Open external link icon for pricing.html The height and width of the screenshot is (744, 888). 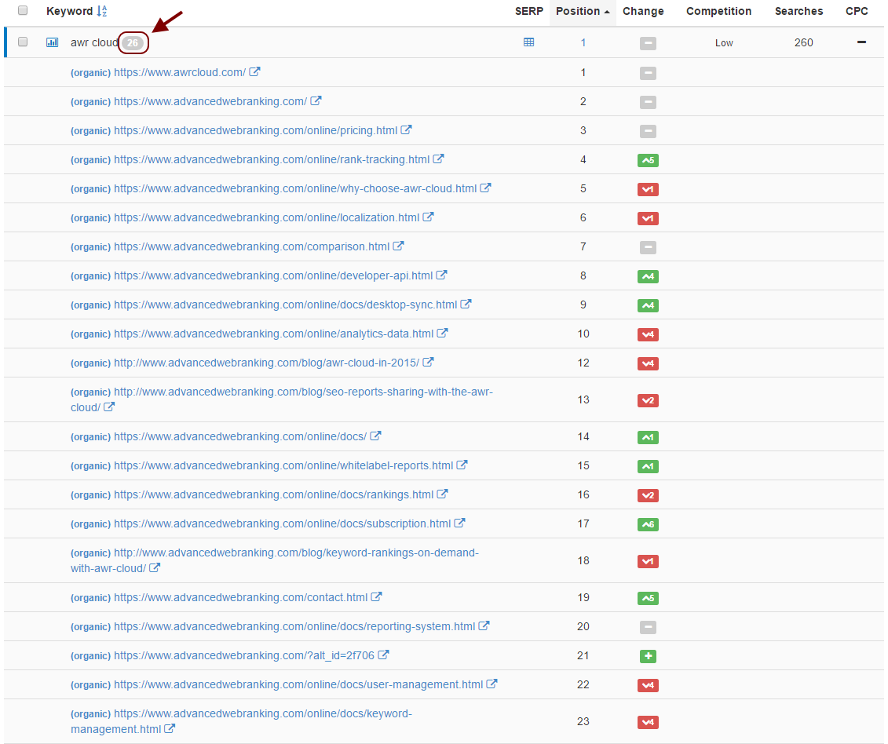coord(406,129)
